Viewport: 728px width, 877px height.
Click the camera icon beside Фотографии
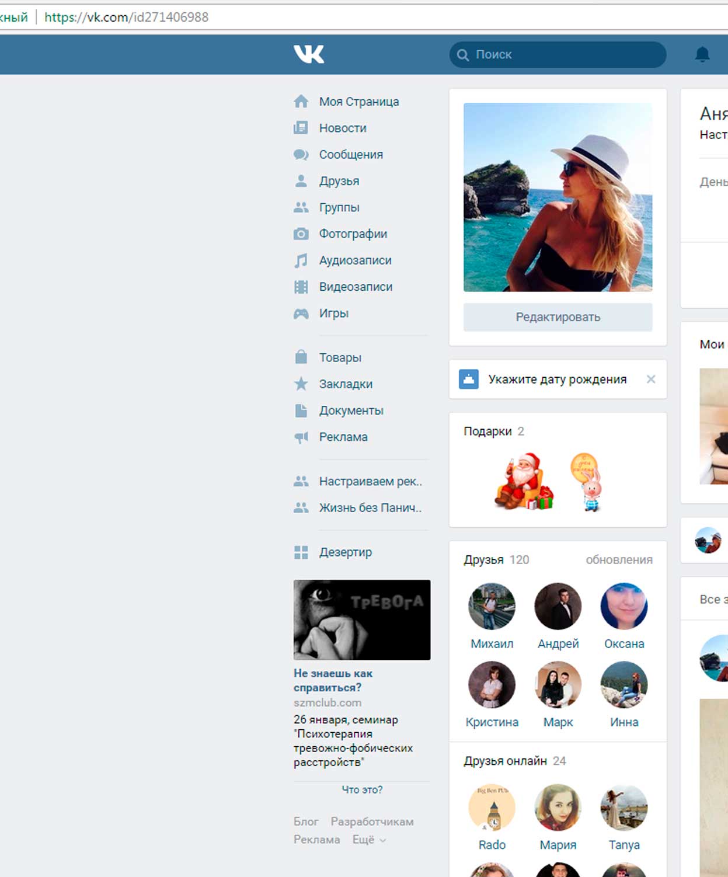coord(301,234)
